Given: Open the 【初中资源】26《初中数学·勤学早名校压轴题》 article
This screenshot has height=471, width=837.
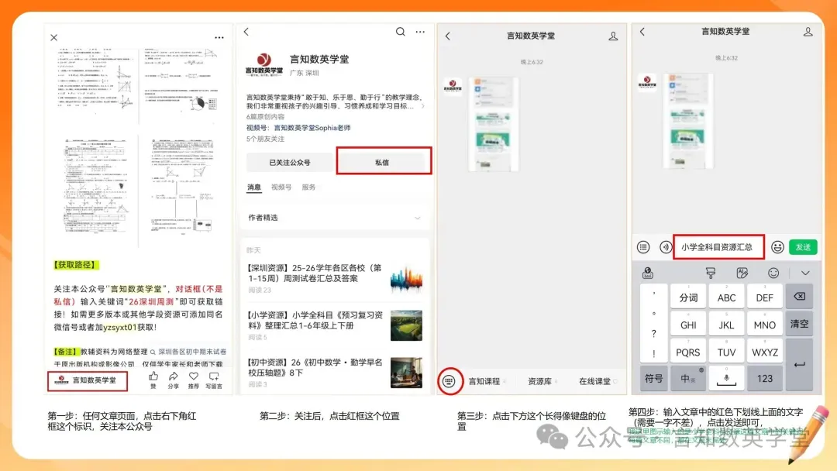Looking at the screenshot, I should click(315, 367).
